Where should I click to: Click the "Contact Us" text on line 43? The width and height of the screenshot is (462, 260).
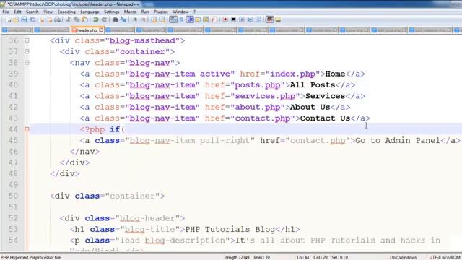pyautogui.click(x=325, y=118)
